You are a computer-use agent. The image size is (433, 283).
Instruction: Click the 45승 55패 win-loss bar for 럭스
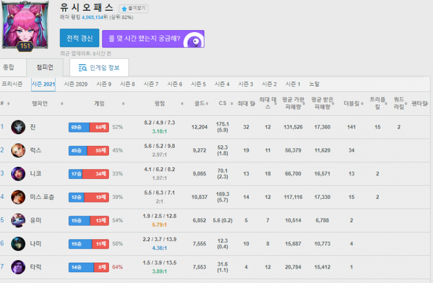click(x=89, y=150)
